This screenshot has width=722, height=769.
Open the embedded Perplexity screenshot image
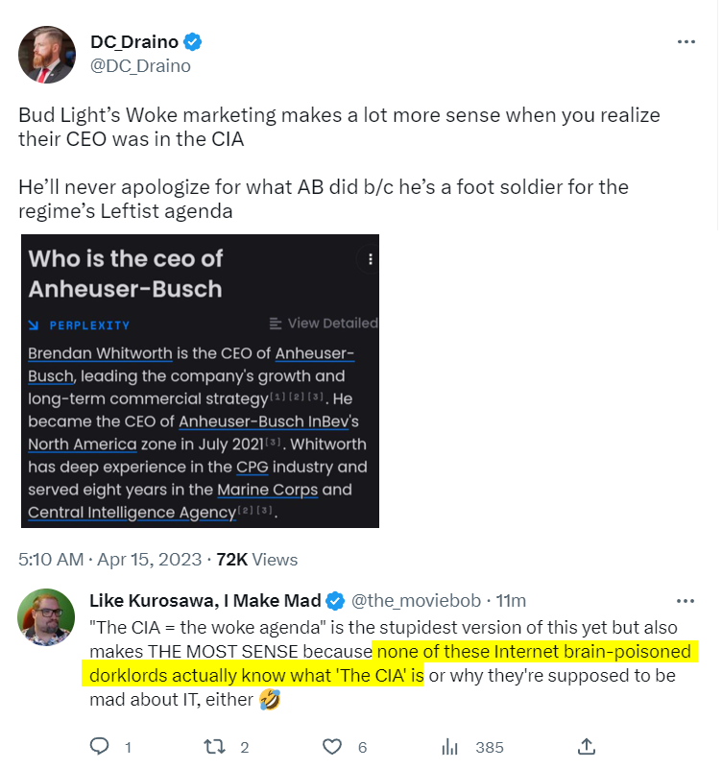pos(200,381)
